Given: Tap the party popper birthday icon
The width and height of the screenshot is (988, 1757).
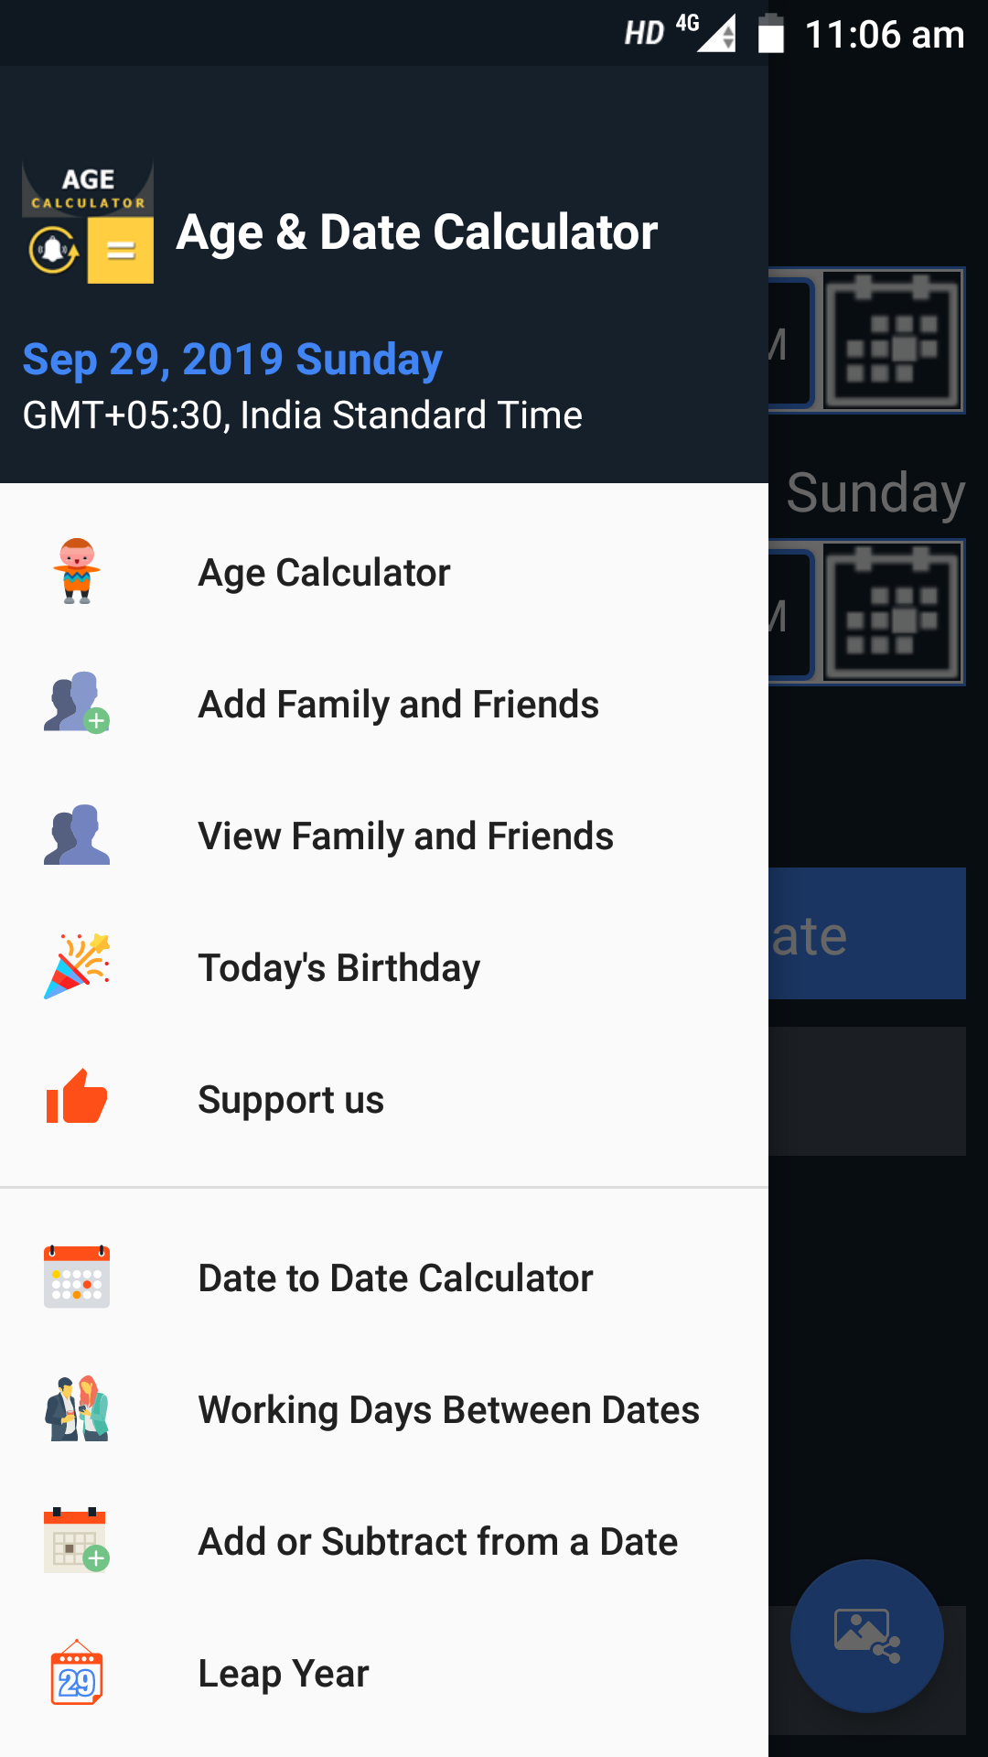Looking at the screenshot, I should click(77, 966).
